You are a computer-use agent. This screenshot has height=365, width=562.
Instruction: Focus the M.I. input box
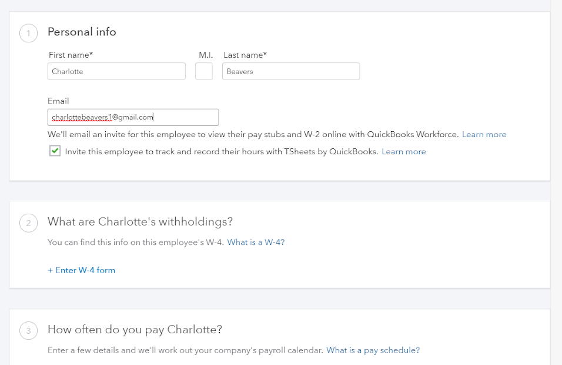click(x=204, y=71)
